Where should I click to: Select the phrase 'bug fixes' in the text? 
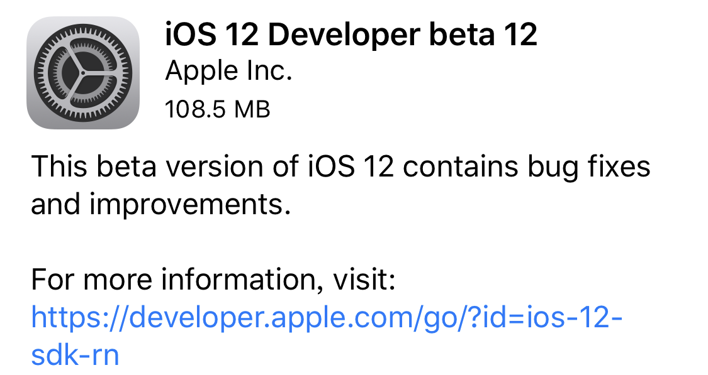(587, 166)
